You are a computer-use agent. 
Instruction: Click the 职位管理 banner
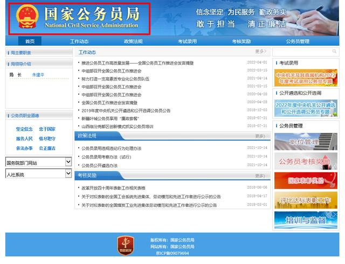point(306,141)
